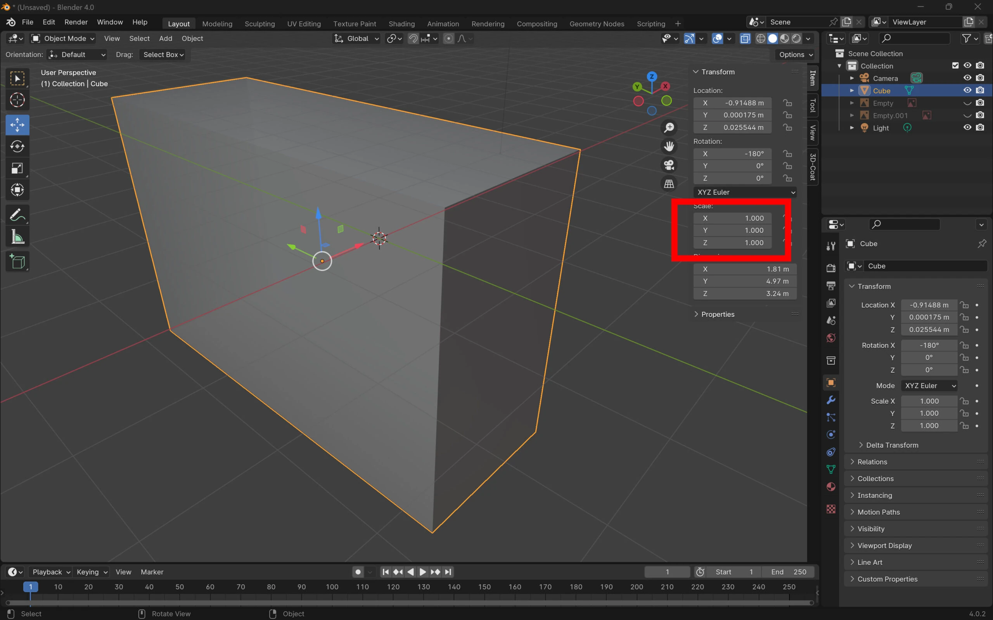Open Material properties tab icon
The height and width of the screenshot is (620, 993).
pos(831,487)
